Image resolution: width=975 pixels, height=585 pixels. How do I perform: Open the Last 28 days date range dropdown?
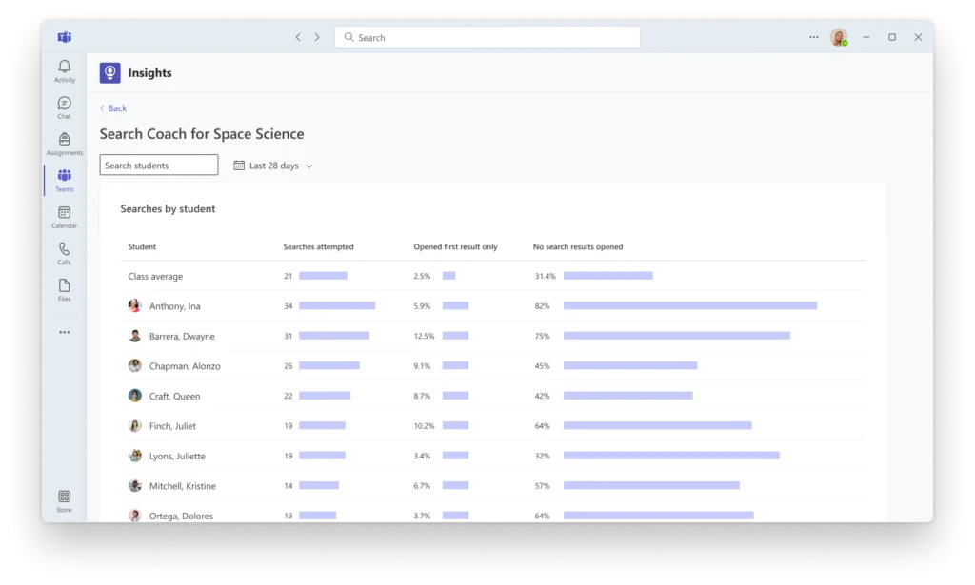[273, 165]
